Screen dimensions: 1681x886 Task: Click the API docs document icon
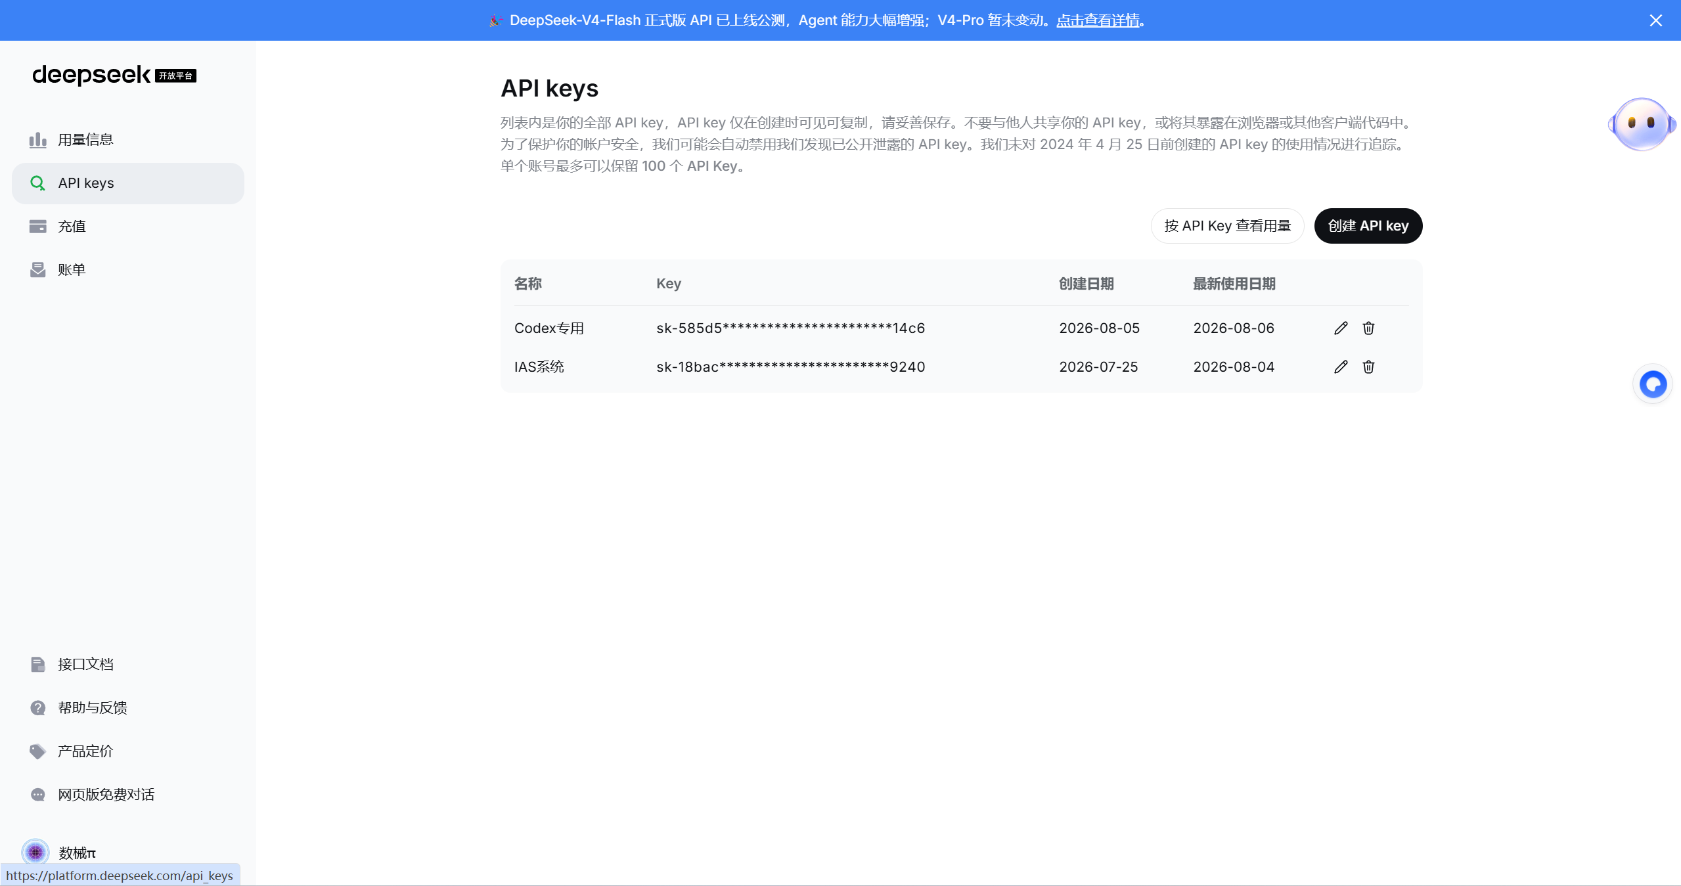click(38, 665)
